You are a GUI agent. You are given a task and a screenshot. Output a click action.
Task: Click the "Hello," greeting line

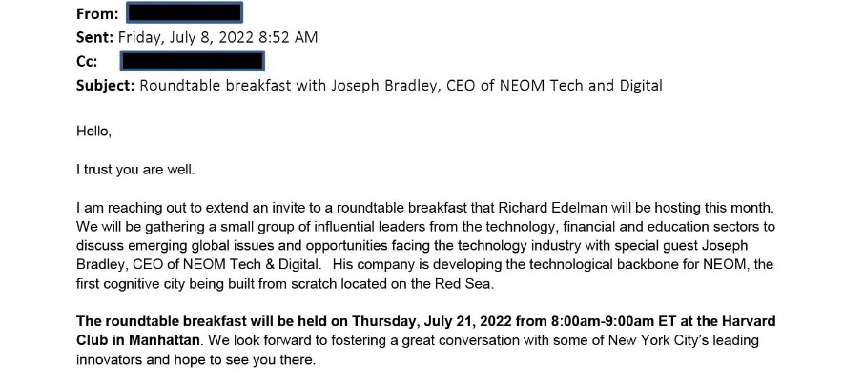click(93, 132)
